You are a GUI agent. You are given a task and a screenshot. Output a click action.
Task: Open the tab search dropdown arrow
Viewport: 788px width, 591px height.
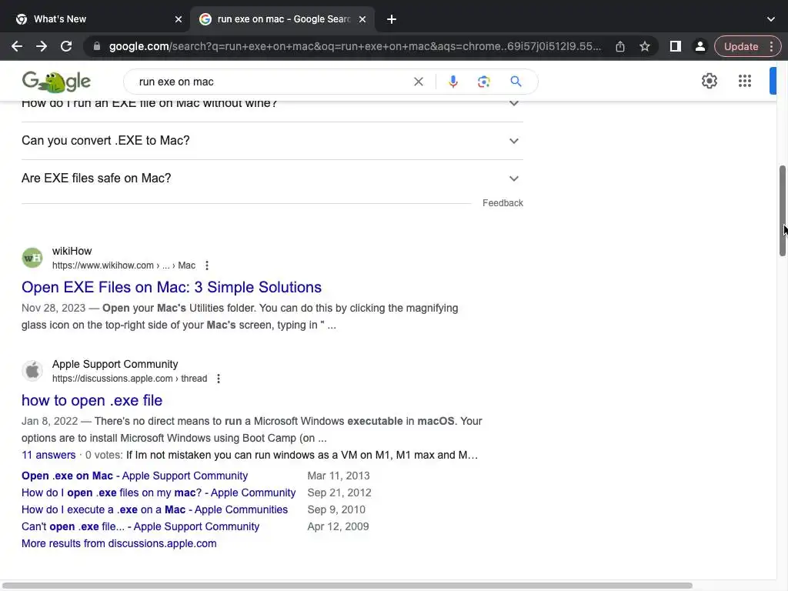point(771,19)
